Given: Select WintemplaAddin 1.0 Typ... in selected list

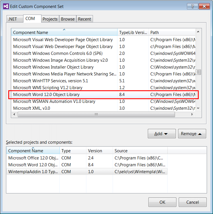Looking at the screenshot, I should pyautogui.click(x=87, y=171).
